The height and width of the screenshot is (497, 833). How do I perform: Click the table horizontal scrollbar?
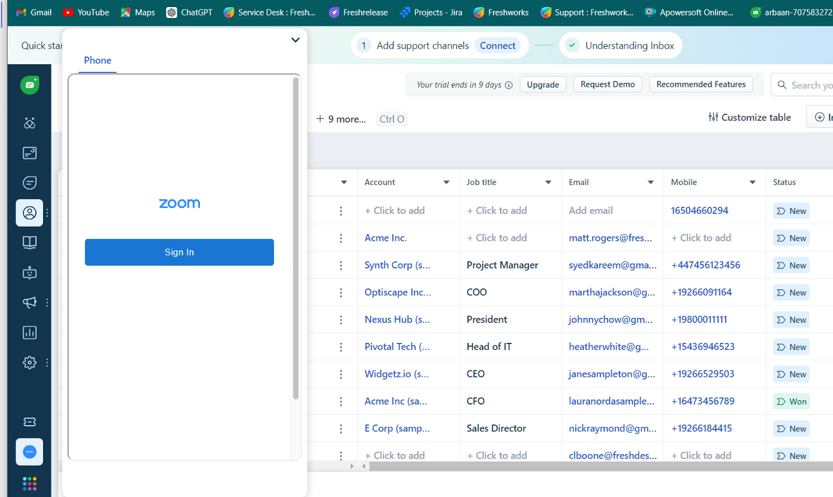(x=601, y=466)
